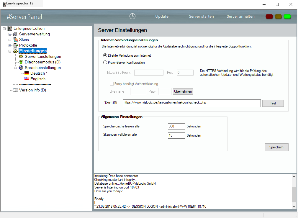Click the green status light
Image resolution: width=298 pixels, height=218 pixels.
287,17
